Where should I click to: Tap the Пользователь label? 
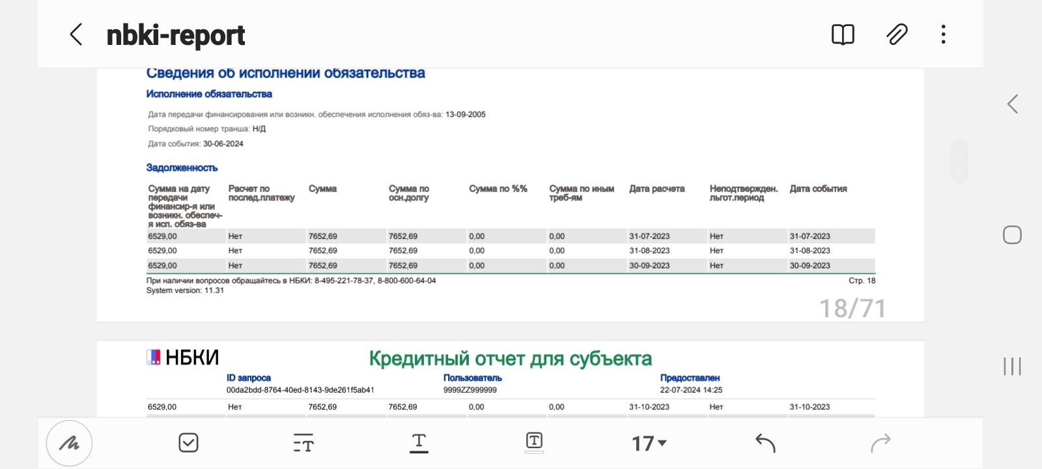pos(473,378)
